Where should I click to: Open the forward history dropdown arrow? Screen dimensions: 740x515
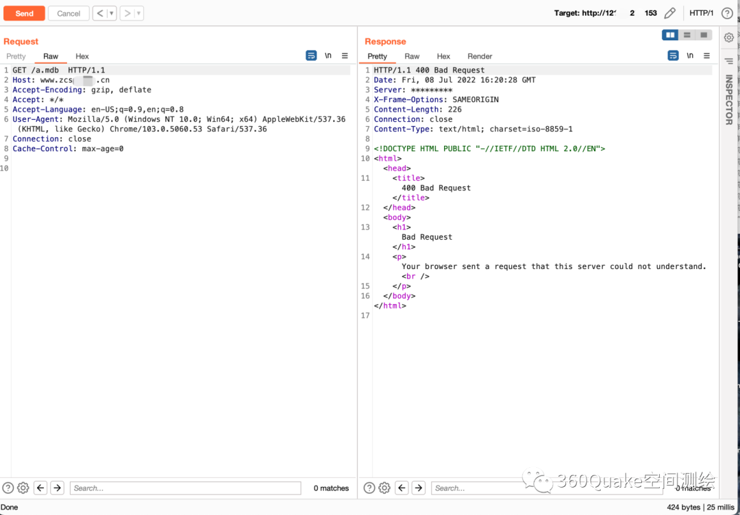click(138, 13)
